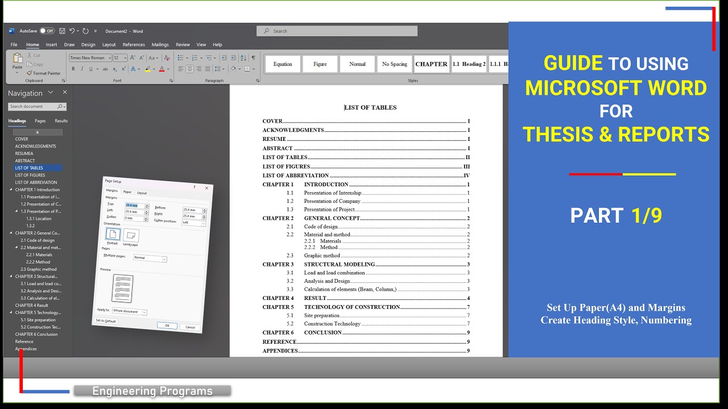Viewport: 728px width, 409px height.
Task: Collapse CHAPTER 2 General Concept node
Action: pos(11,233)
